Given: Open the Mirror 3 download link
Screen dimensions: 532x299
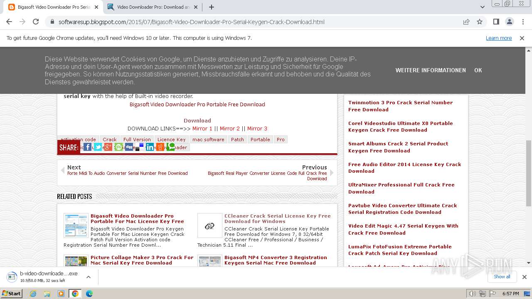Looking at the screenshot, I should [x=257, y=128].
